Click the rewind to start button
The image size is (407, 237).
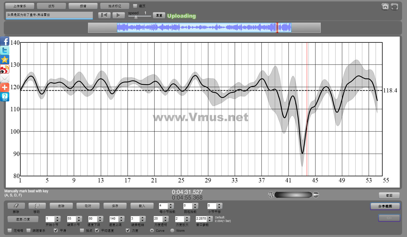click(104, 15)
